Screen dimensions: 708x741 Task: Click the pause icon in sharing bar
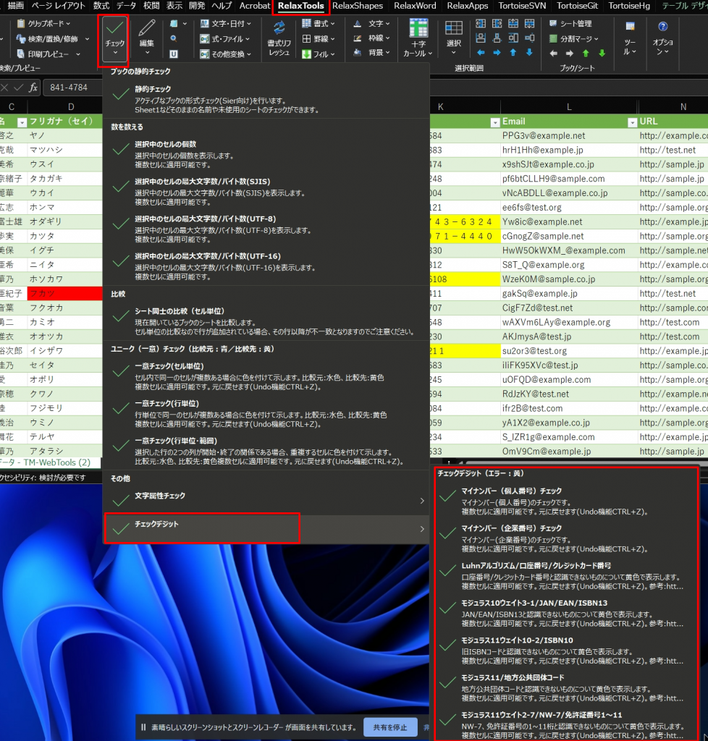(x=143, y=727)
